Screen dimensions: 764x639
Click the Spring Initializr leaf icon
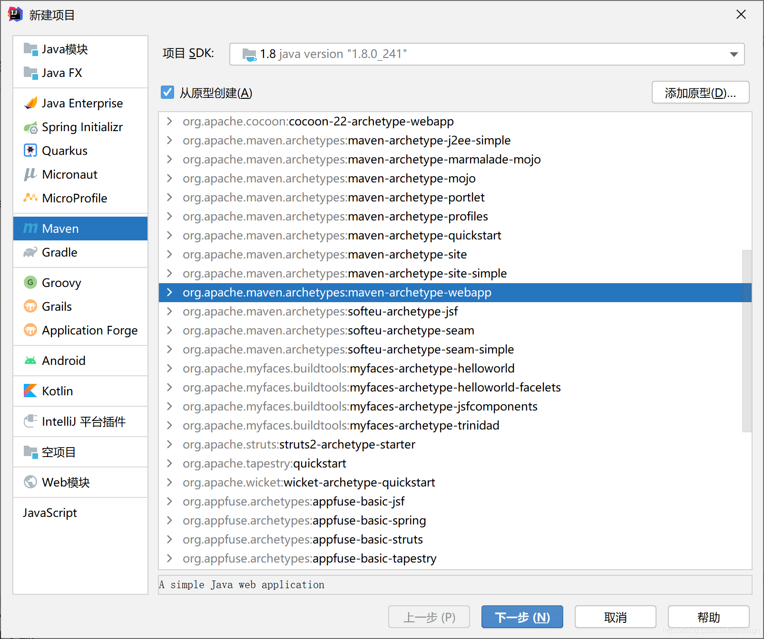tap(31, 127)
